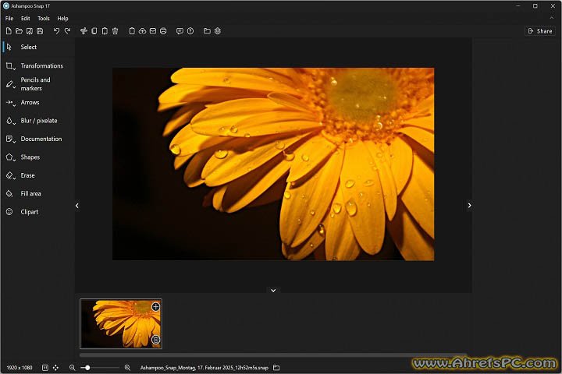Image resolution: width=562 pixels, height=374 pixels.
Task: Open file location folder icon in status bar
Action: (276, 368)
